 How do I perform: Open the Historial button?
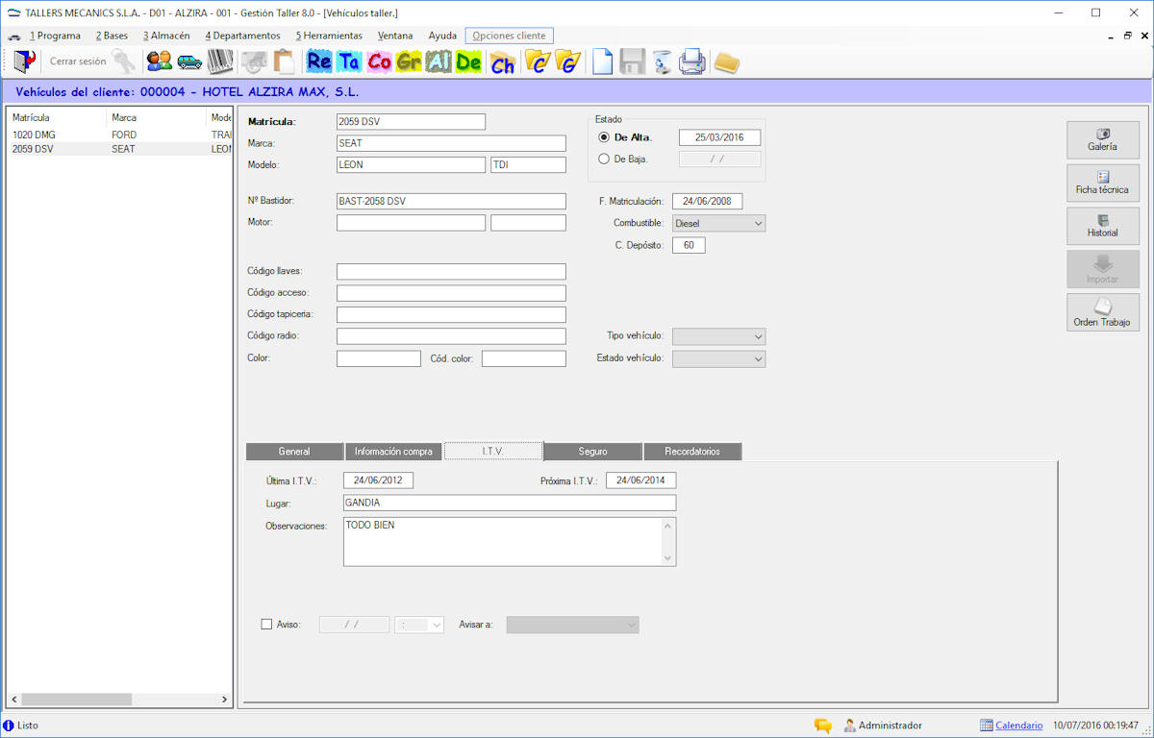click(x=1103, y=226)
